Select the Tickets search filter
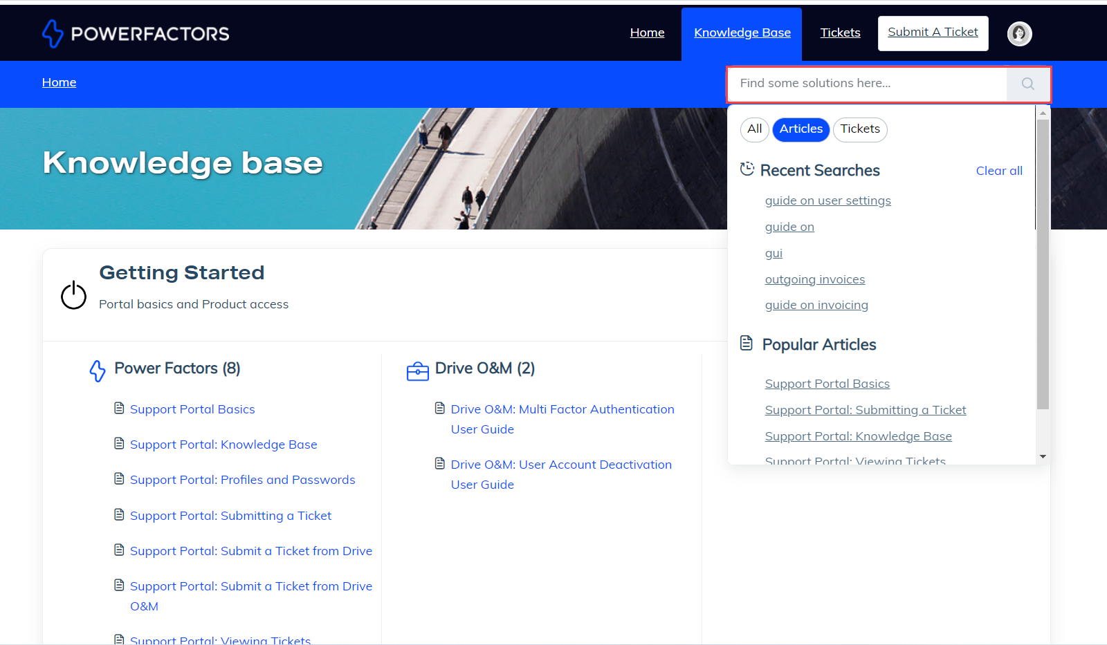 point(860,129)
